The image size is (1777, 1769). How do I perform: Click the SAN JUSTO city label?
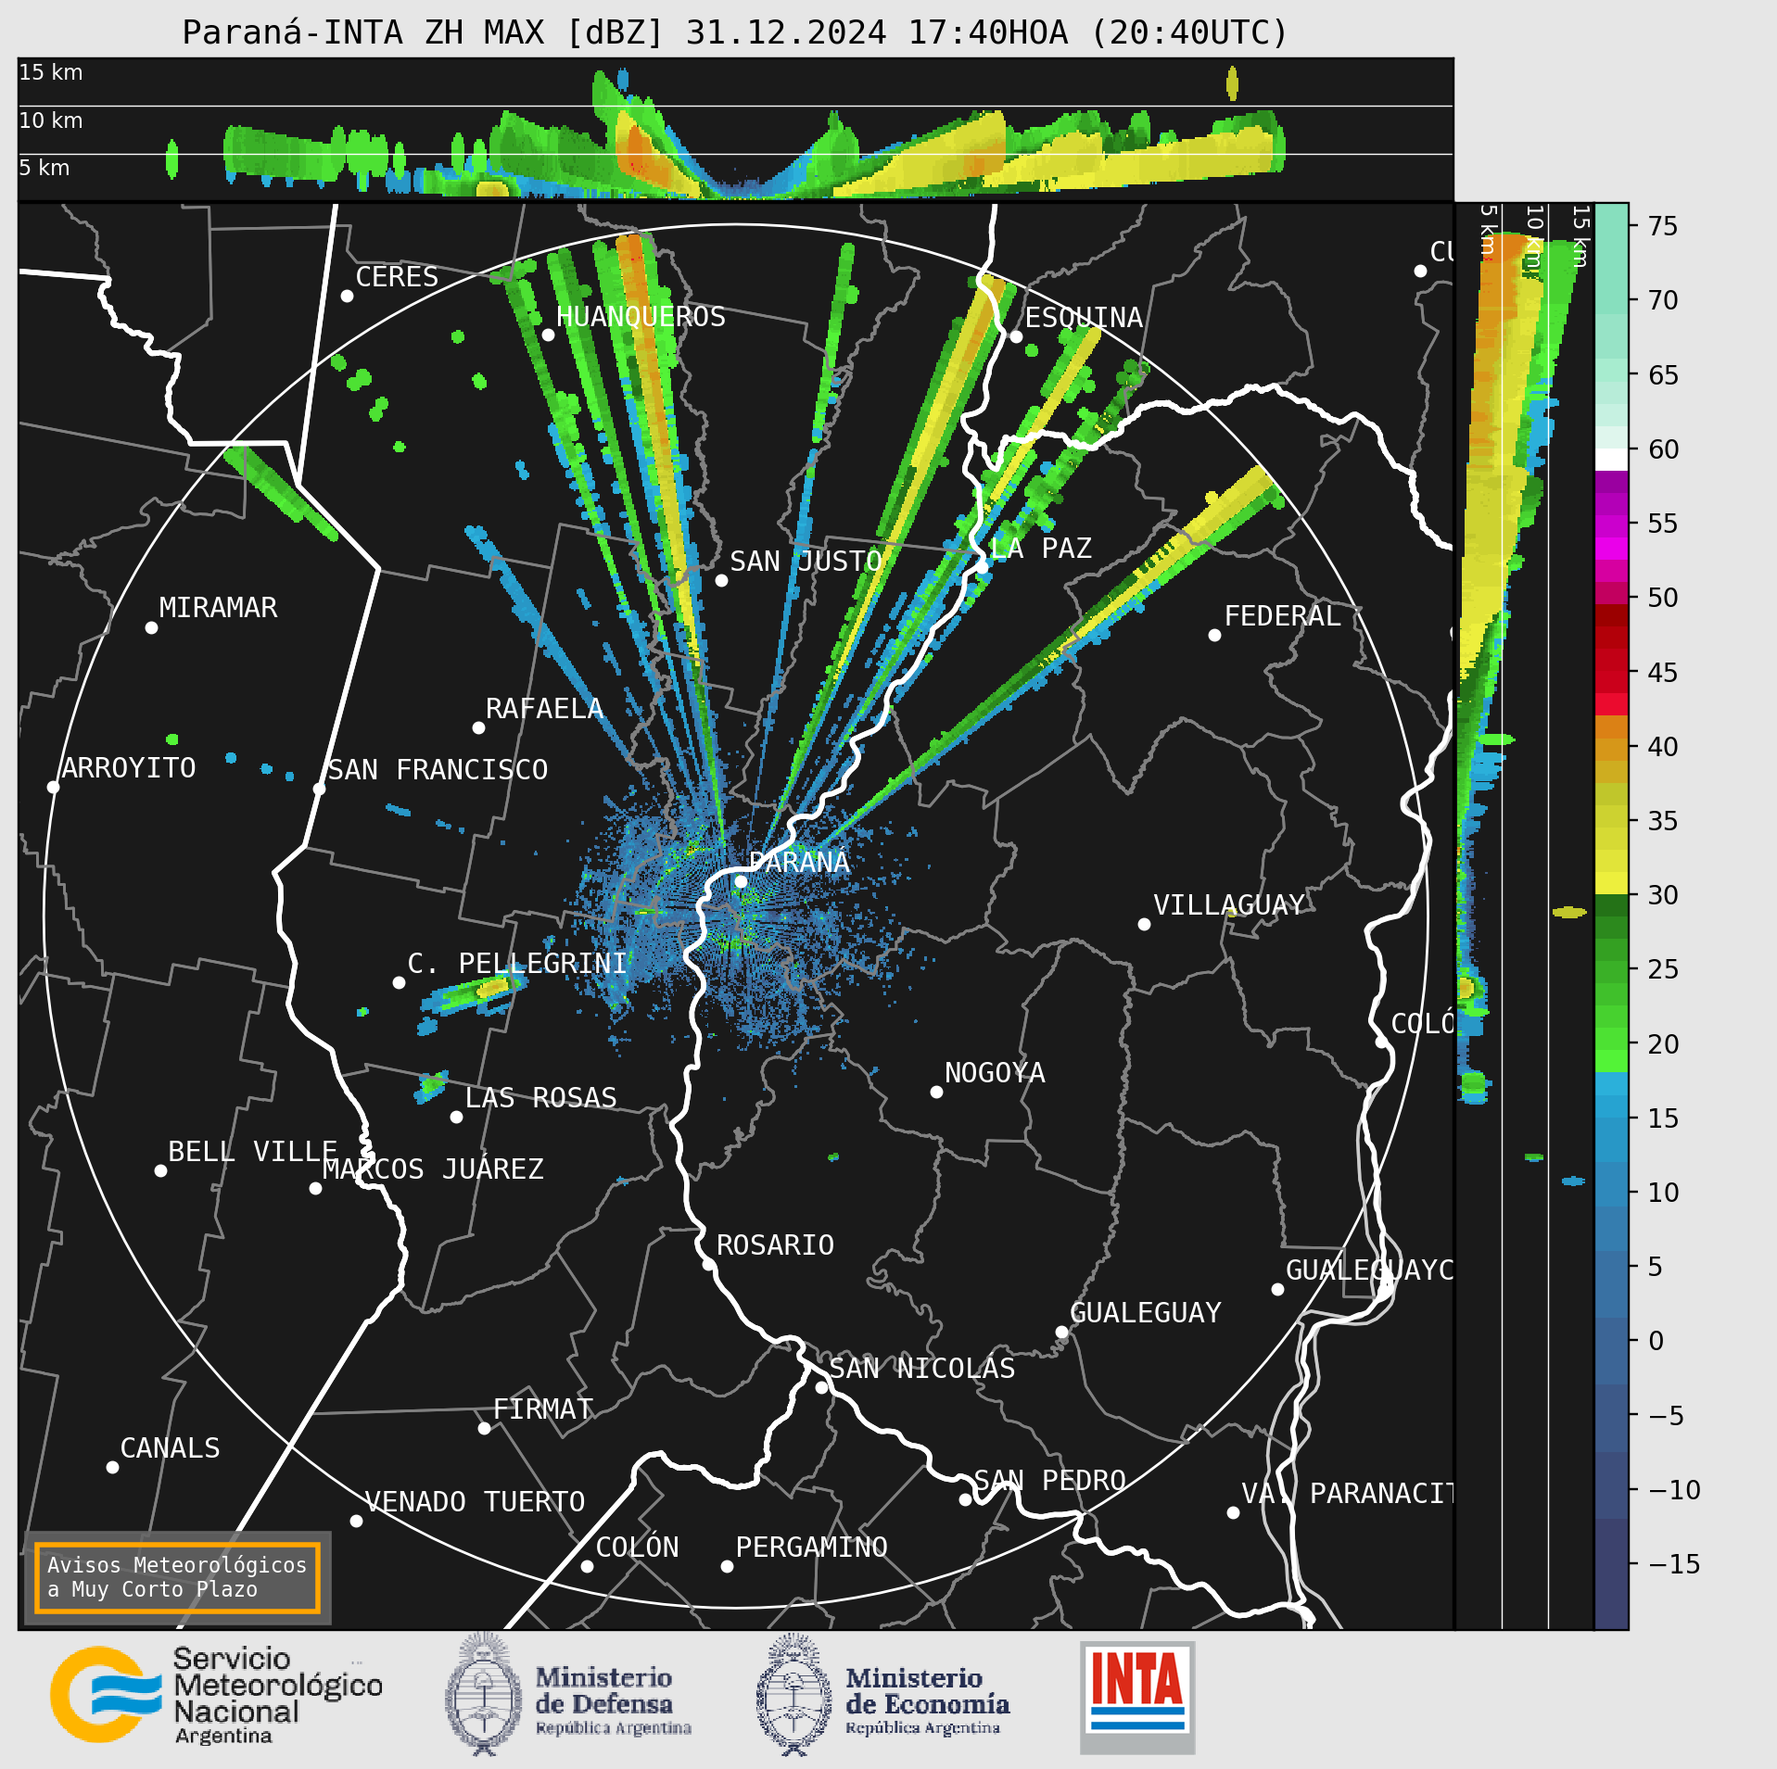806,561
